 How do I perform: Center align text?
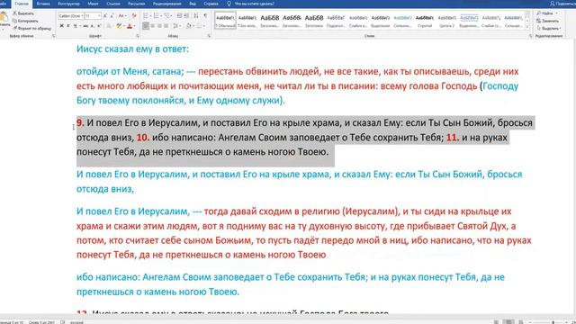pyautogui.click(x=153, y=26)
